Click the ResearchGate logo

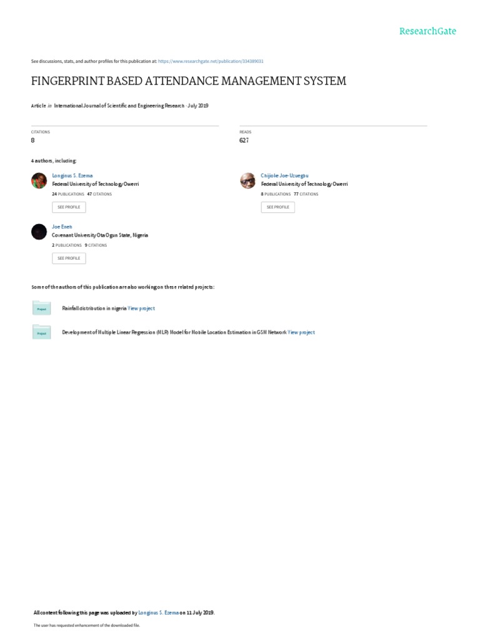tap(427, 31)
